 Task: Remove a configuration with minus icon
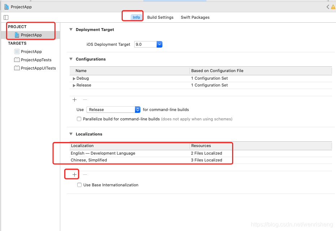[85, 100]
